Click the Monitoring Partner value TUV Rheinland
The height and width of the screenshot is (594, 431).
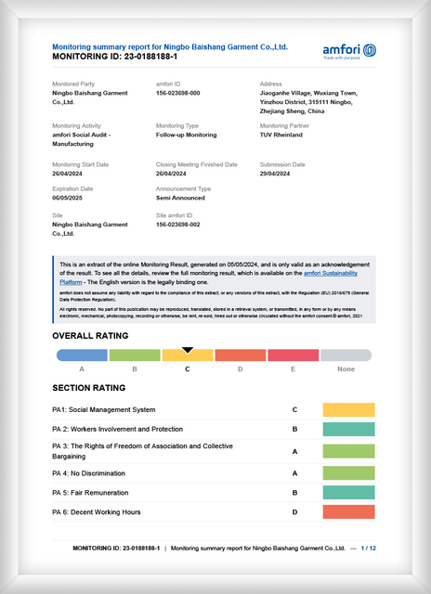coord(281,135)
